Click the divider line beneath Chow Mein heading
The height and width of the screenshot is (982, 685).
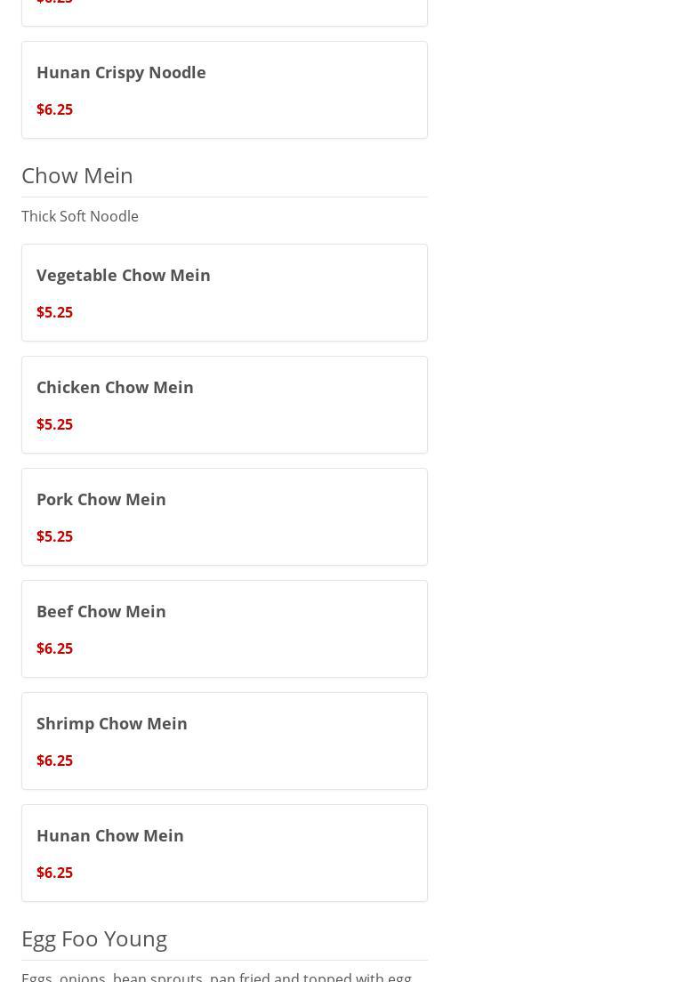(224, 197)
